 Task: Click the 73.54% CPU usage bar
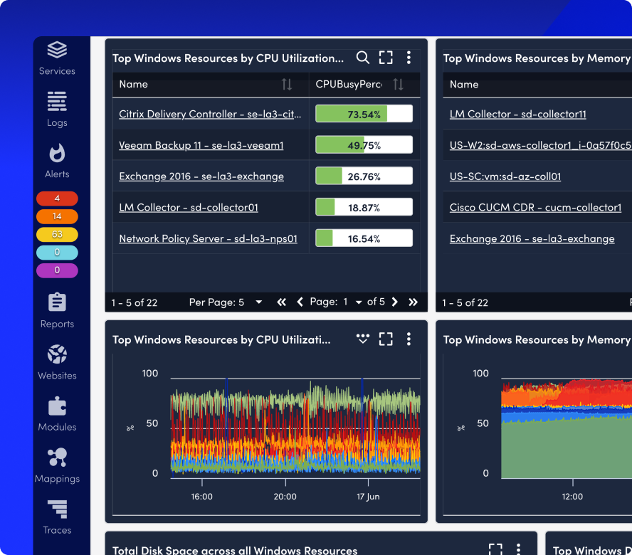coord(364,114)
